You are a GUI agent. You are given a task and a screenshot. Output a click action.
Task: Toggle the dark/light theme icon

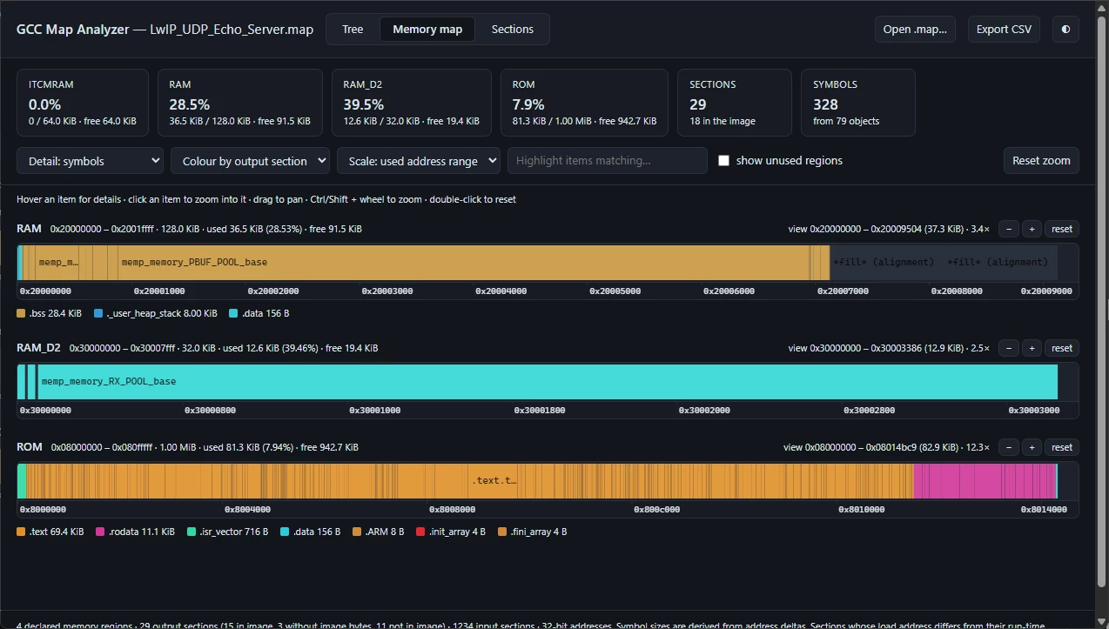click(1065, 29)
